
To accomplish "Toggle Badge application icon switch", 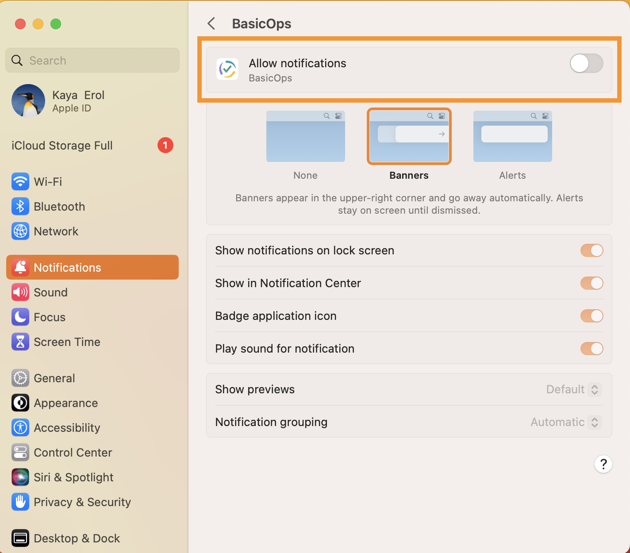I will click(x=592, y=316).
